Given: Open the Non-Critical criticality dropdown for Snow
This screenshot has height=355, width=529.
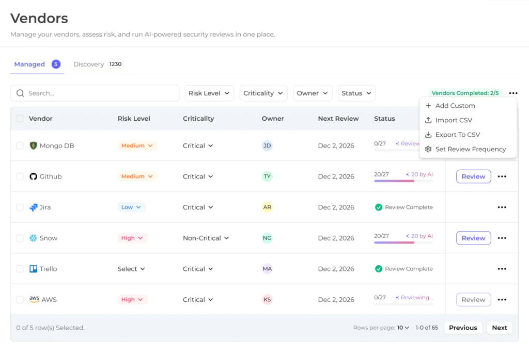Looking at the screenshot, I should [x=206, y=238].
